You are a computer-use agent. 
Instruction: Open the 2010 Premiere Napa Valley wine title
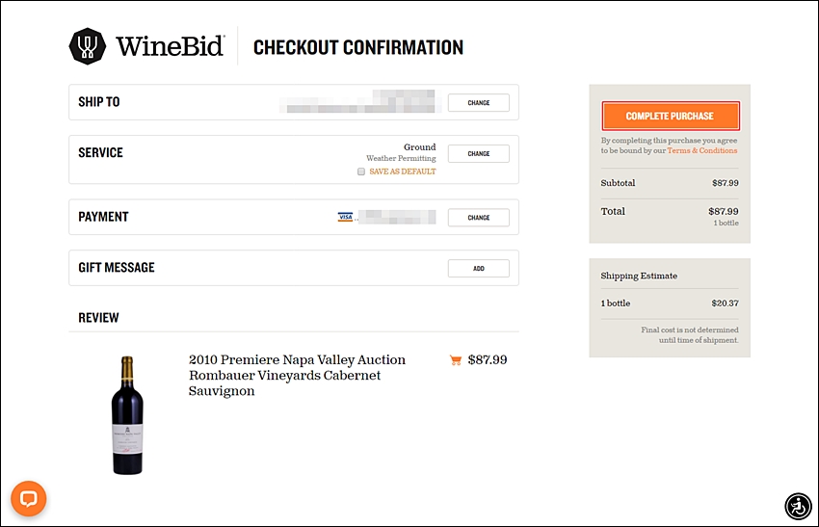[x=297, y=375]
